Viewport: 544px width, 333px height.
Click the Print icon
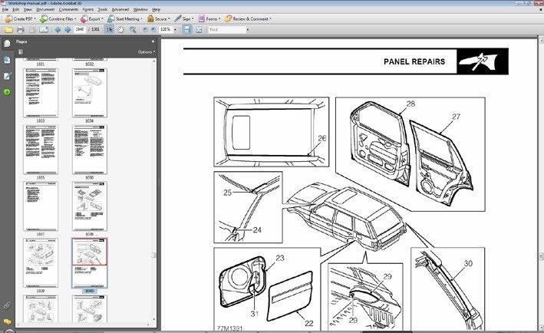click(21, 30)
